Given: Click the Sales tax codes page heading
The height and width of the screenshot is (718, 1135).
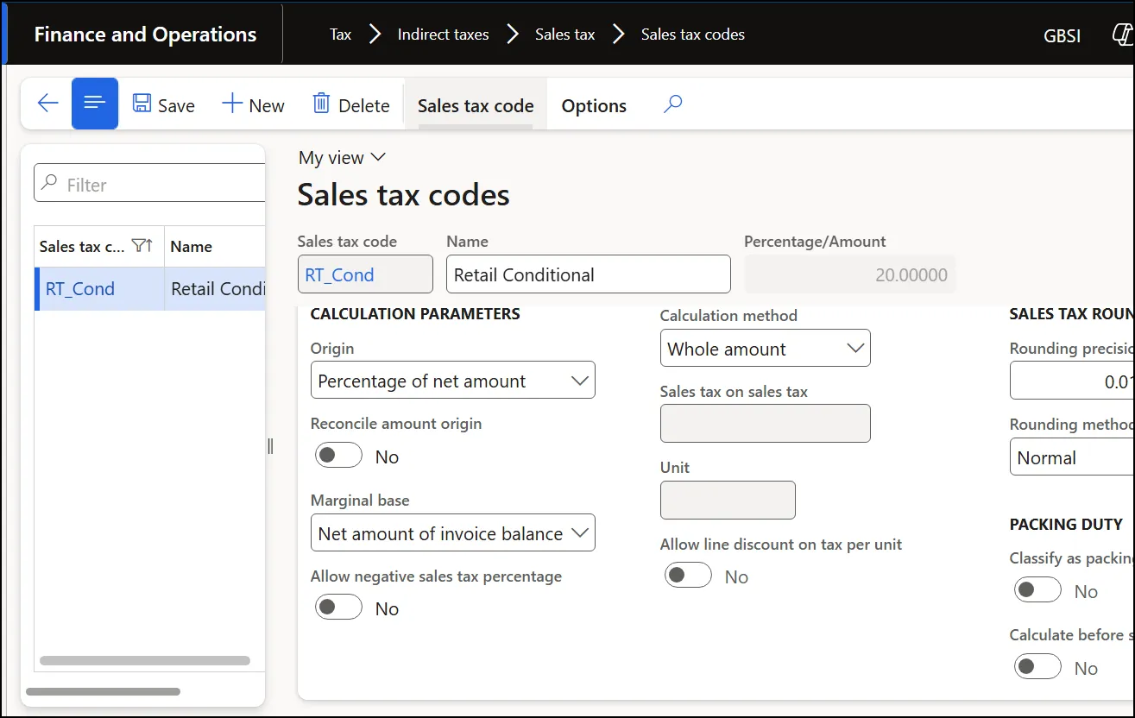Looking at the screenshot, I should 403,195.
